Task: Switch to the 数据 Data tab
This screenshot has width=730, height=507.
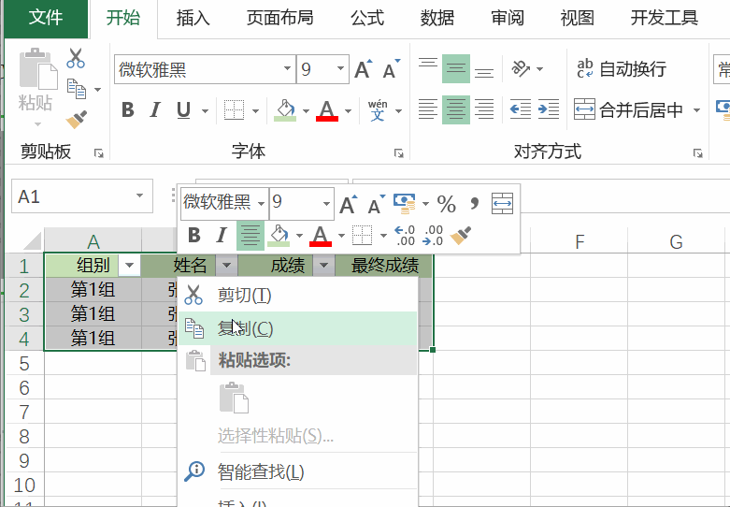Action: tap(437, 18)
